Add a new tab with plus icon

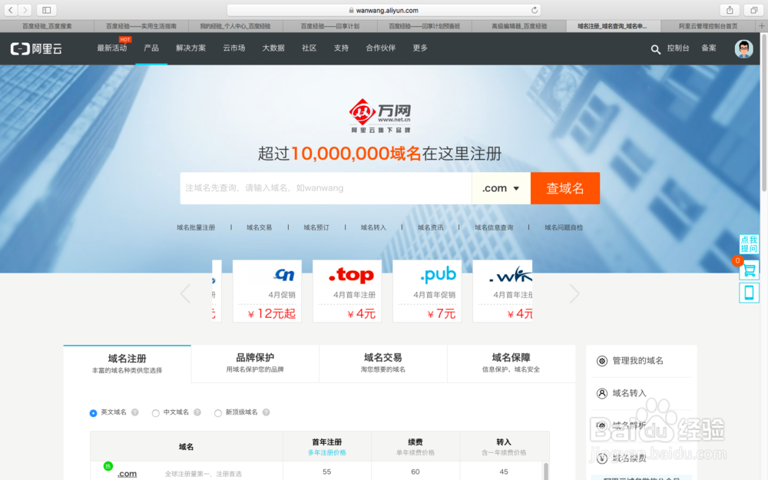pyautogui.click(x=762, y=26)
